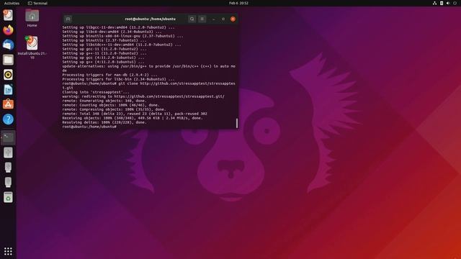The width and height of the screenshot is (461, 259).
Task: Open the Terminal app menu in top bar
Action: [37, 3]
